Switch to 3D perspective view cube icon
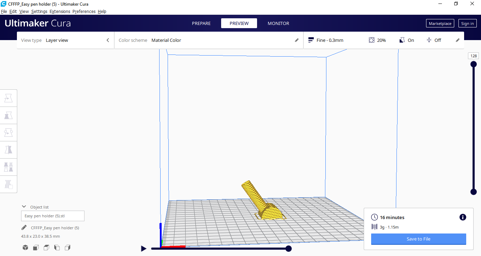481x256 pixels. pos(25,248)
